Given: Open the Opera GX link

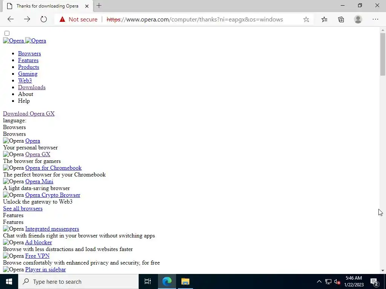Looking at the screenshot, I should coord(38,154).
